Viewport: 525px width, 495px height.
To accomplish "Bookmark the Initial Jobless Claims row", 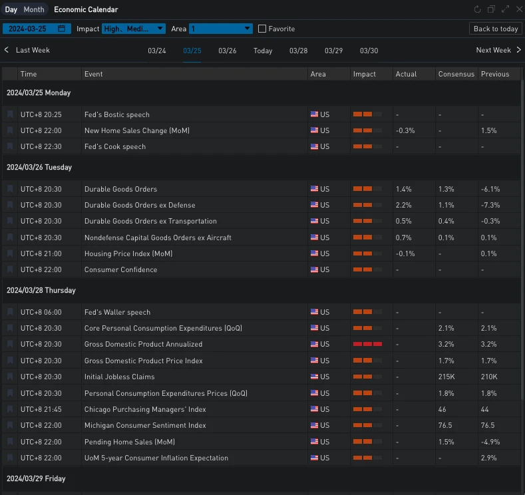I will coord(10,377).
